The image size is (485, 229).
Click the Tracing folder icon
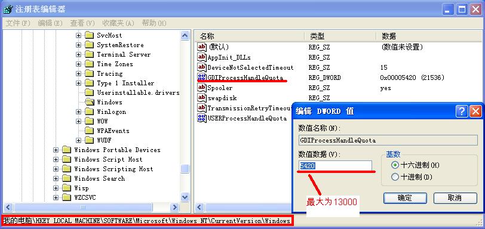point(90,73)
